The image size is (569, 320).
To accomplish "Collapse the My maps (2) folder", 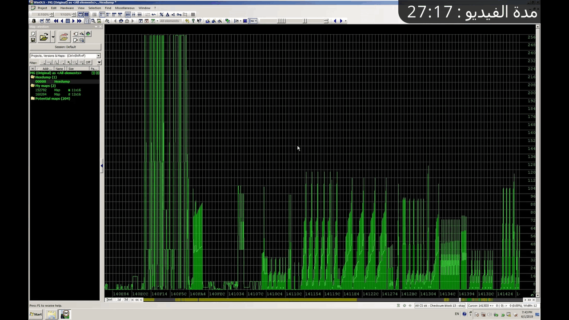I will click(x=32, y=86).
